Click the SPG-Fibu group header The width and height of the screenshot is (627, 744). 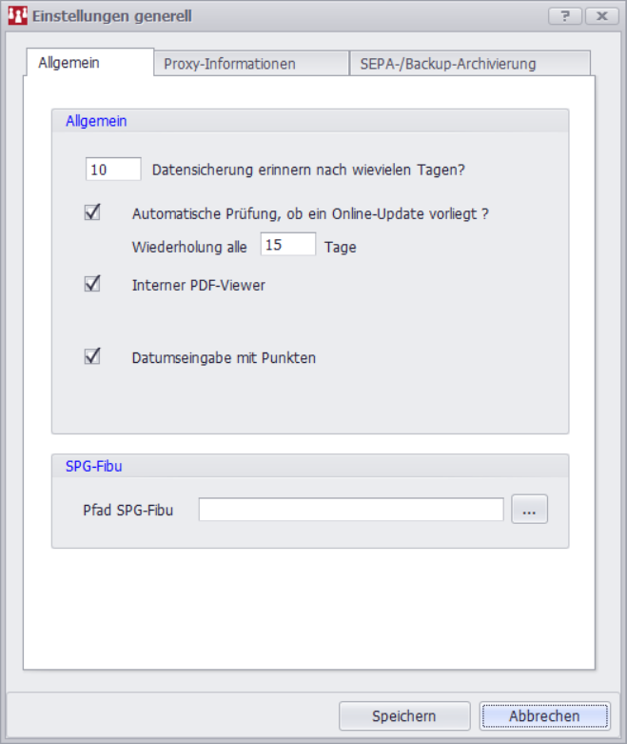point(93,466)
